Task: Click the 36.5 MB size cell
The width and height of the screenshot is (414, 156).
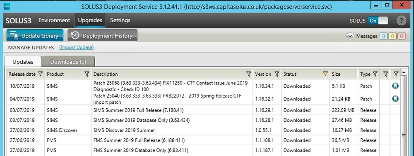Action: pyautogui.click(x=344, y=140)
